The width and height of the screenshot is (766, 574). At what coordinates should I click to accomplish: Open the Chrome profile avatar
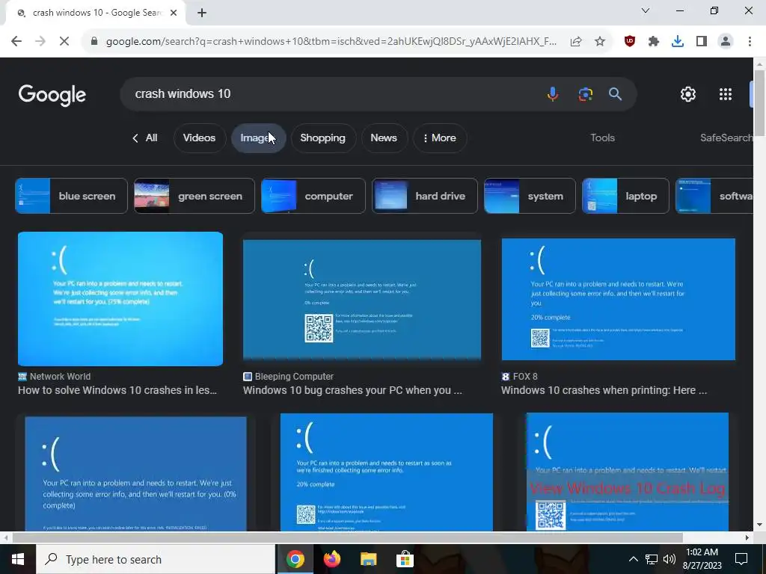click(726, 42)
